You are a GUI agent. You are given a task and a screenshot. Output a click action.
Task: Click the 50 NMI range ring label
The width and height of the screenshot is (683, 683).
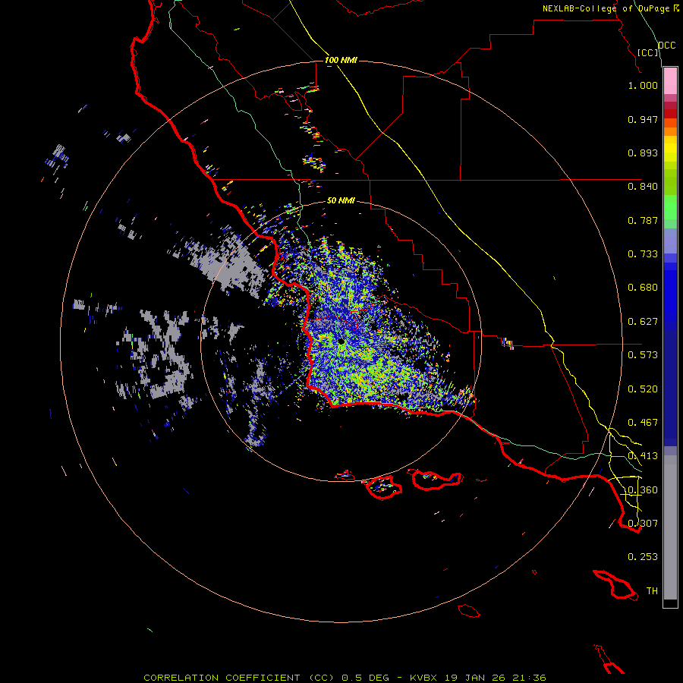[x=341, y=200]
